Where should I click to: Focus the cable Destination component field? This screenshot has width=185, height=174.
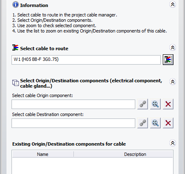pos(73,123)
